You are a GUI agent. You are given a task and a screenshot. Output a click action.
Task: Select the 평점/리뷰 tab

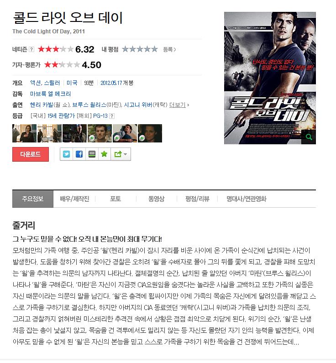coord(197,199)
